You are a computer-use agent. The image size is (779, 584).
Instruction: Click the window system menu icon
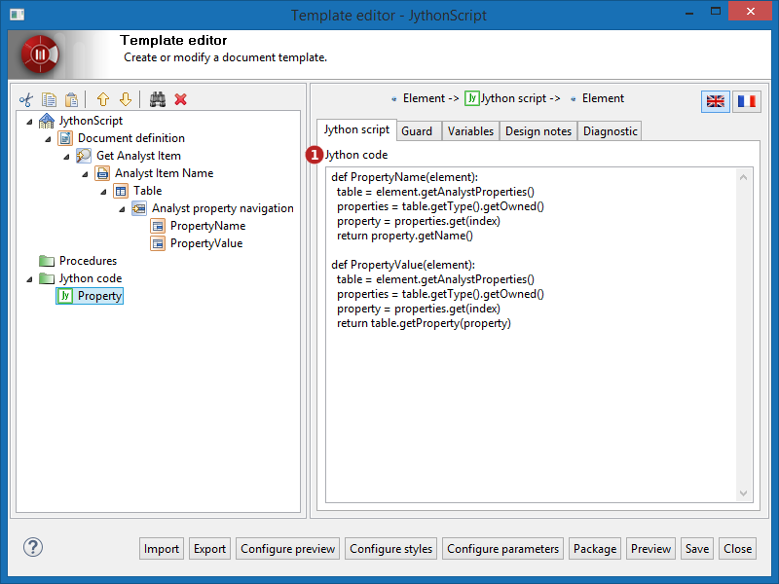17,15
